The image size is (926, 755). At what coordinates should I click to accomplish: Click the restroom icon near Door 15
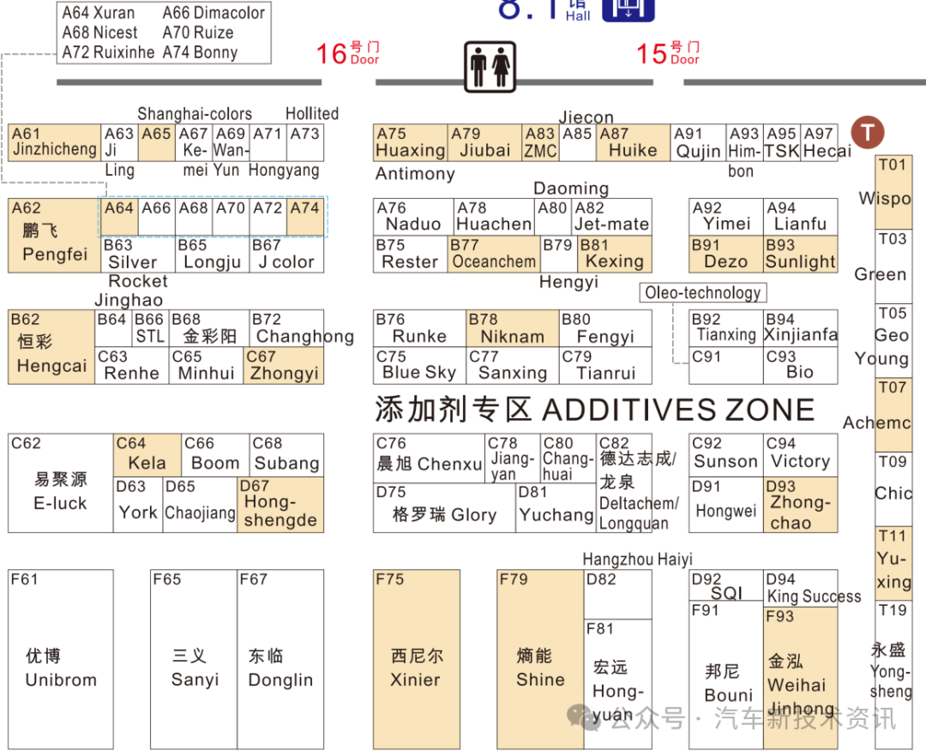tap(490, 67)
